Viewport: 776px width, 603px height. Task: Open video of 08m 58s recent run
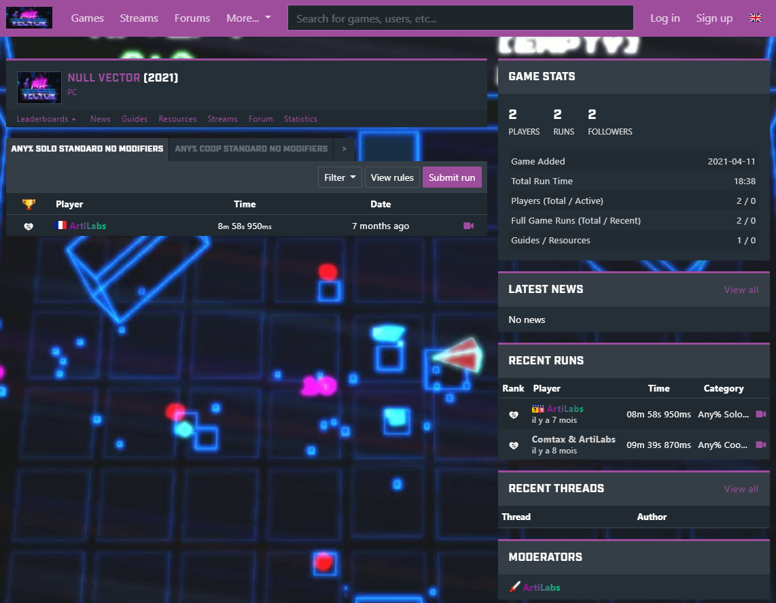tap(760, 414)
